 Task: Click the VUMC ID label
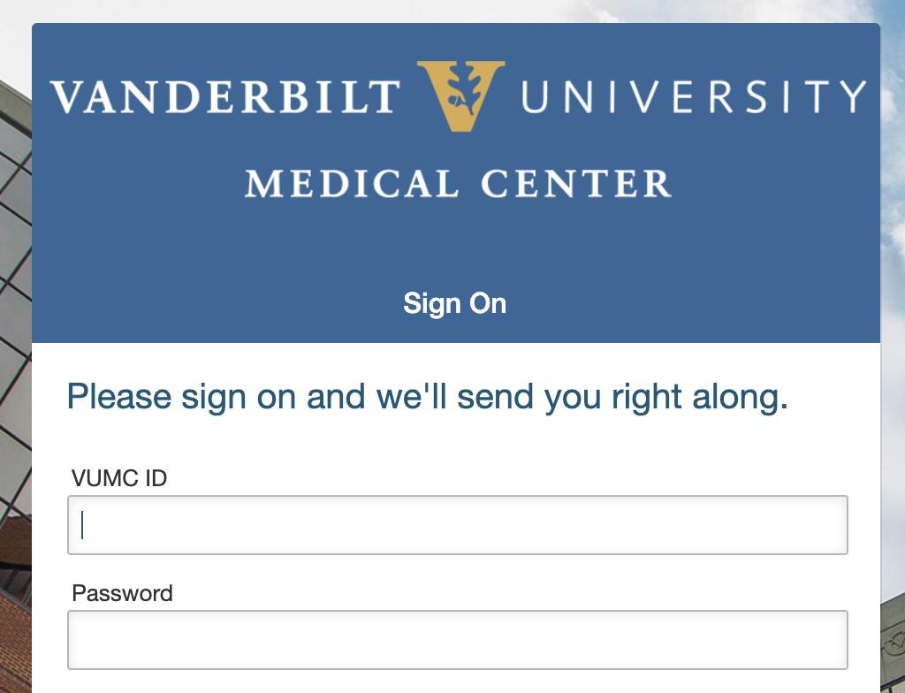click(119, 478)
